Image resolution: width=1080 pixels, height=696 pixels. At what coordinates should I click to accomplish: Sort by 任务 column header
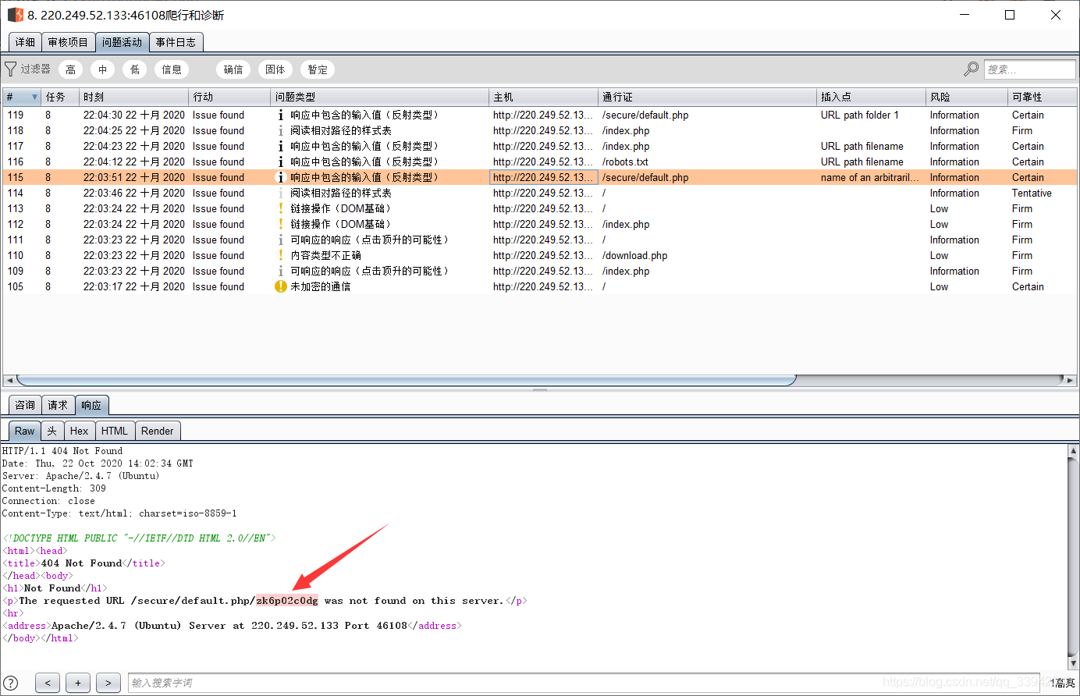point(61,97)
